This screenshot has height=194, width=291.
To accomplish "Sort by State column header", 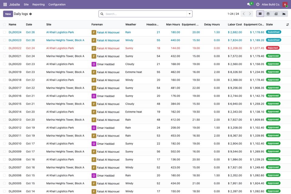I will tap(269, 25).
